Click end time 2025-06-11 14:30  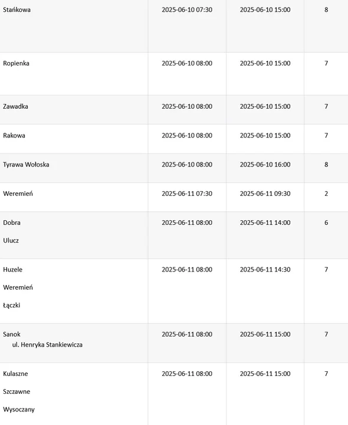[265, 269]
